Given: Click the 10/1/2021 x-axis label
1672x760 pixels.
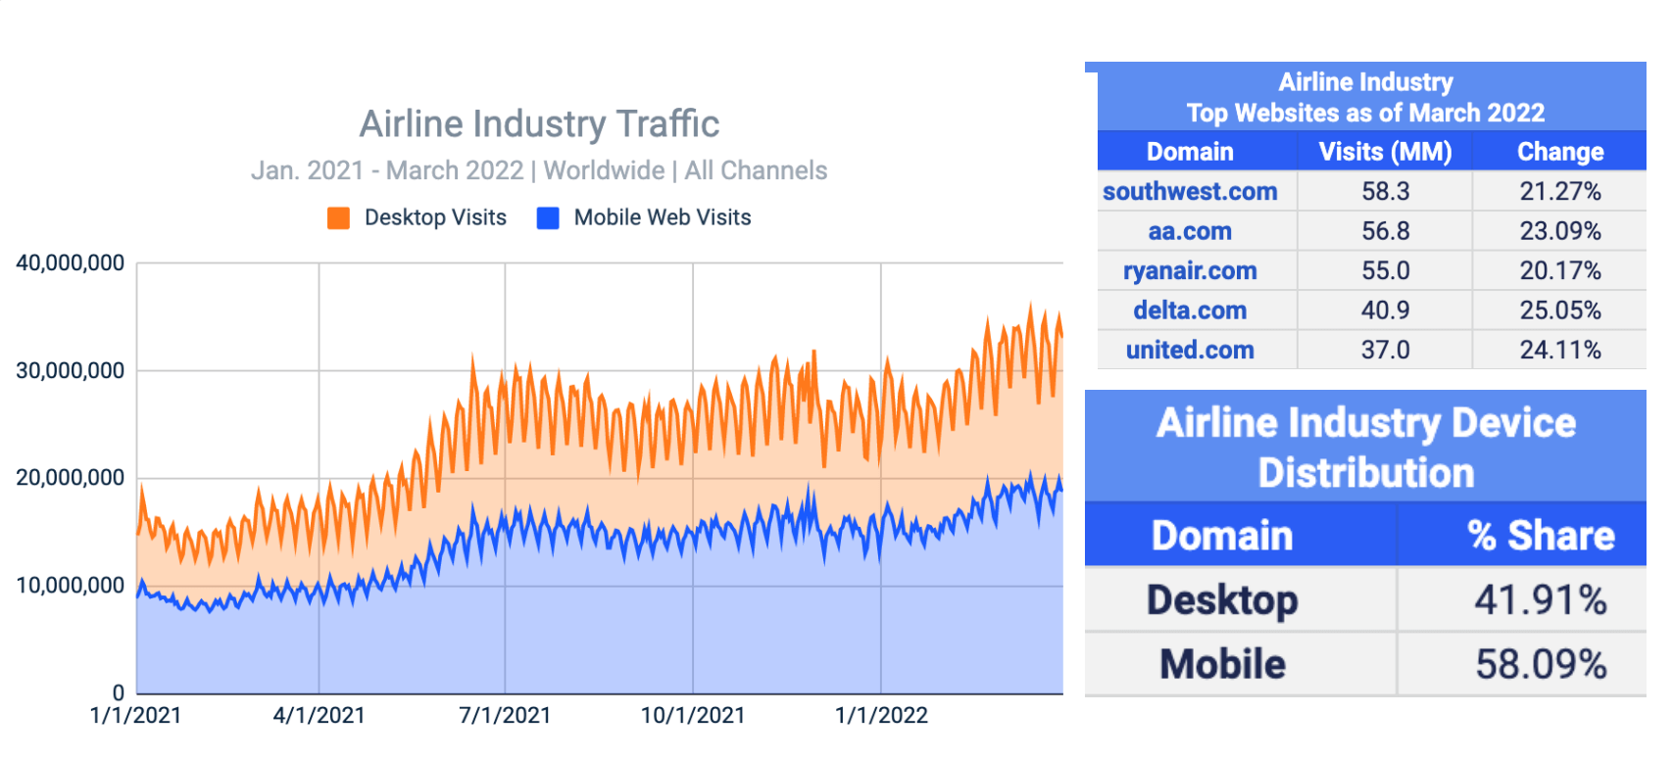Looking at the screenshot, I should pos(693,716).
